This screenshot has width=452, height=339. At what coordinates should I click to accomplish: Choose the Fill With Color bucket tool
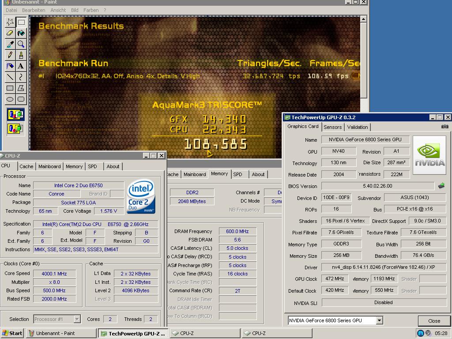tap(21, 33)
